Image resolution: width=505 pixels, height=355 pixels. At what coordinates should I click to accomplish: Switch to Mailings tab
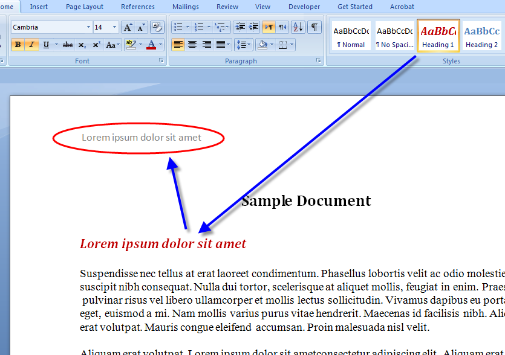tap(186, 7)
